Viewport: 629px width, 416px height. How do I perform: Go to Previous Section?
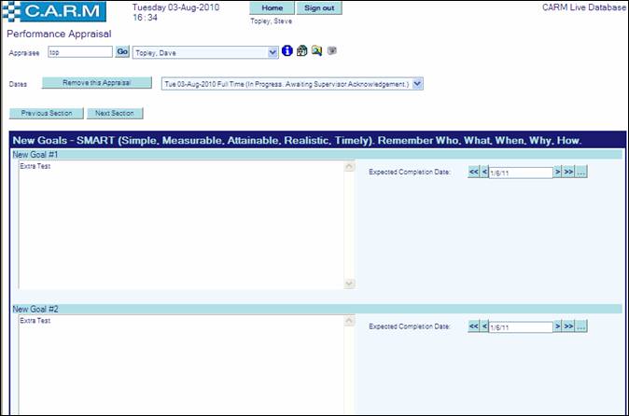[48, 114]
